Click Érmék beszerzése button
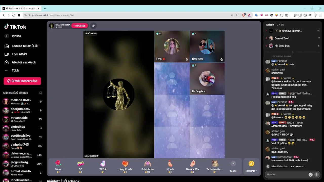Screen dimensions: 324x182 22,81
